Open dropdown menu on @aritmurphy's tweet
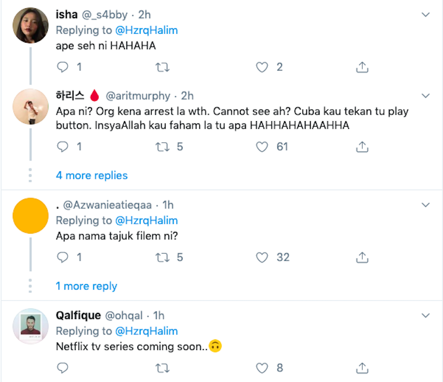This screenshot has width=443, height=382. 425,95
